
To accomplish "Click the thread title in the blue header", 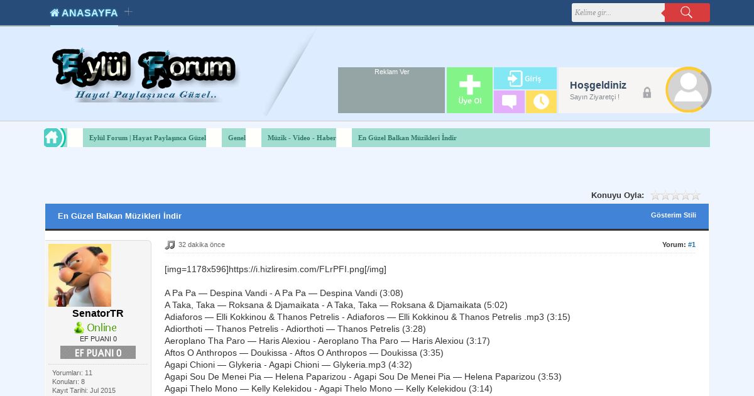I will click(119, 216).
